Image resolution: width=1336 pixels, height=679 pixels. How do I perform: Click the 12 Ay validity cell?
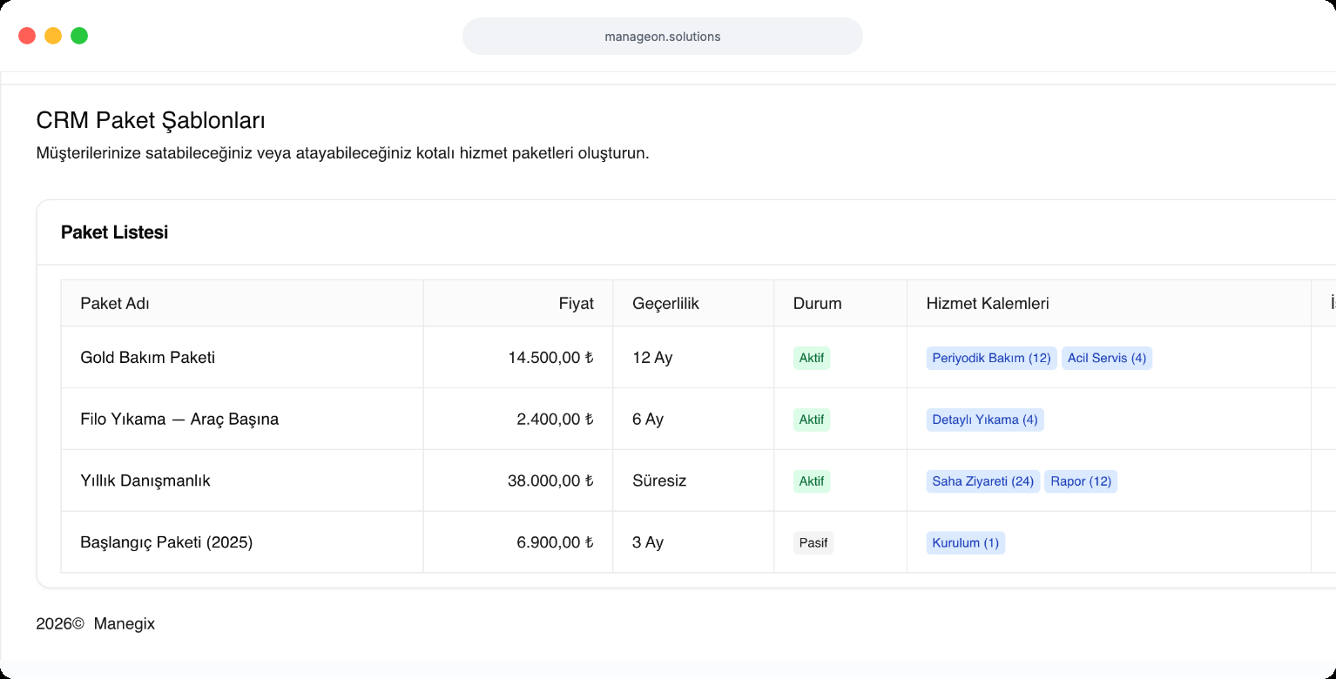click(x=693, y=358)
